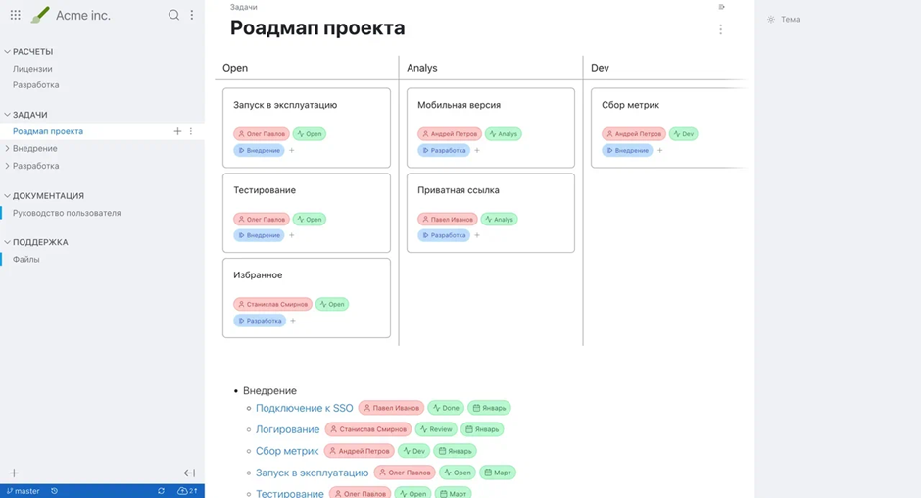Add a tag to the Запуск в эксплуатацию card
This screenshot has width=921, height=498.
[291, 151]
